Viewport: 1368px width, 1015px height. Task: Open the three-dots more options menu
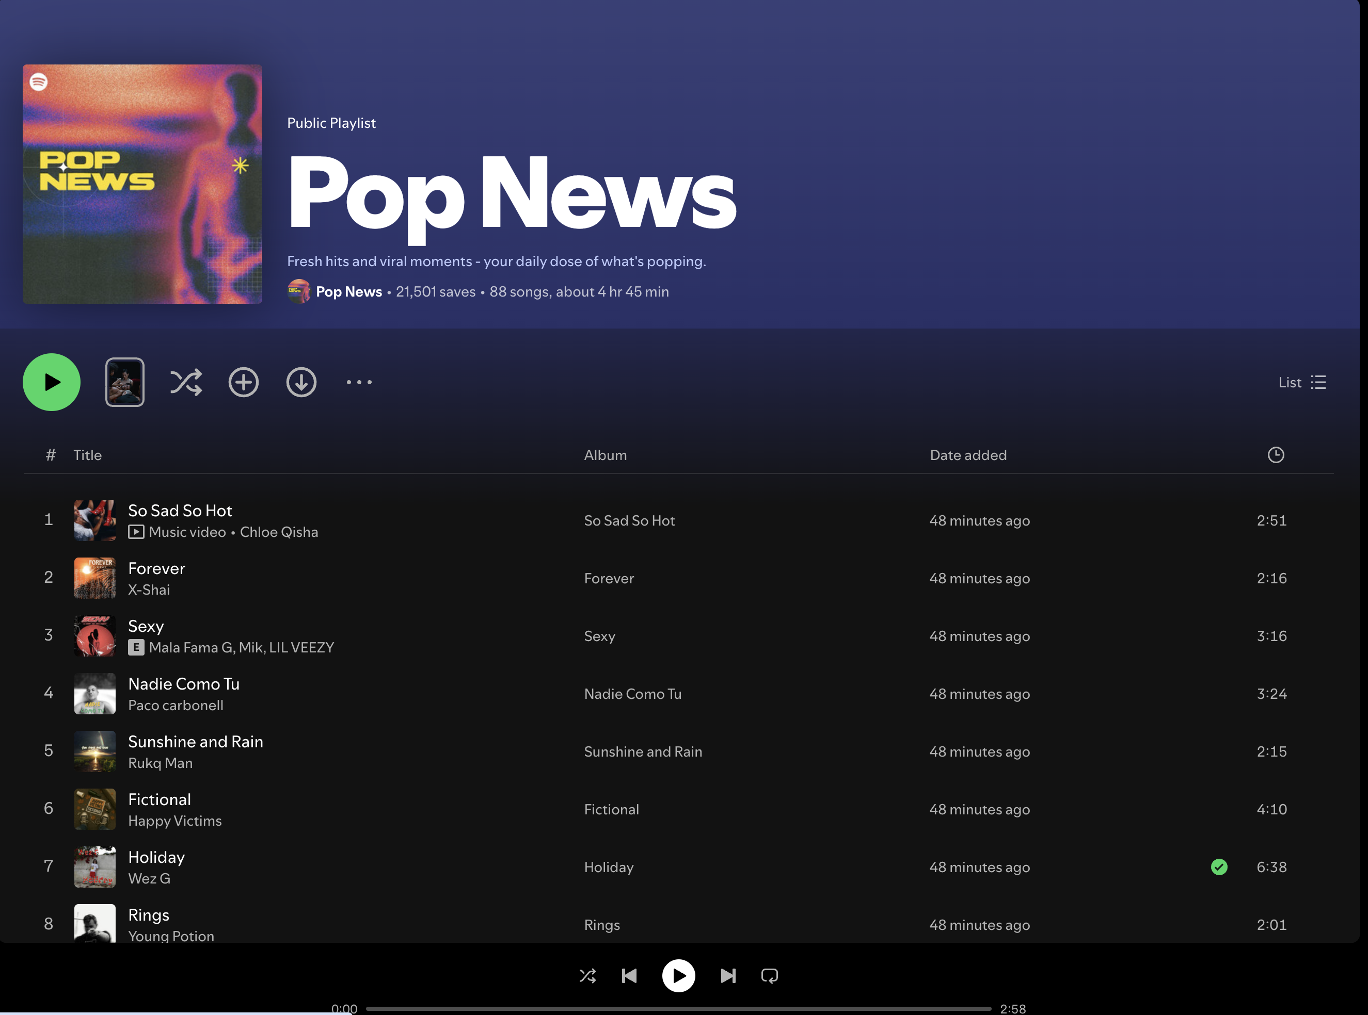(x=359, y=382)
